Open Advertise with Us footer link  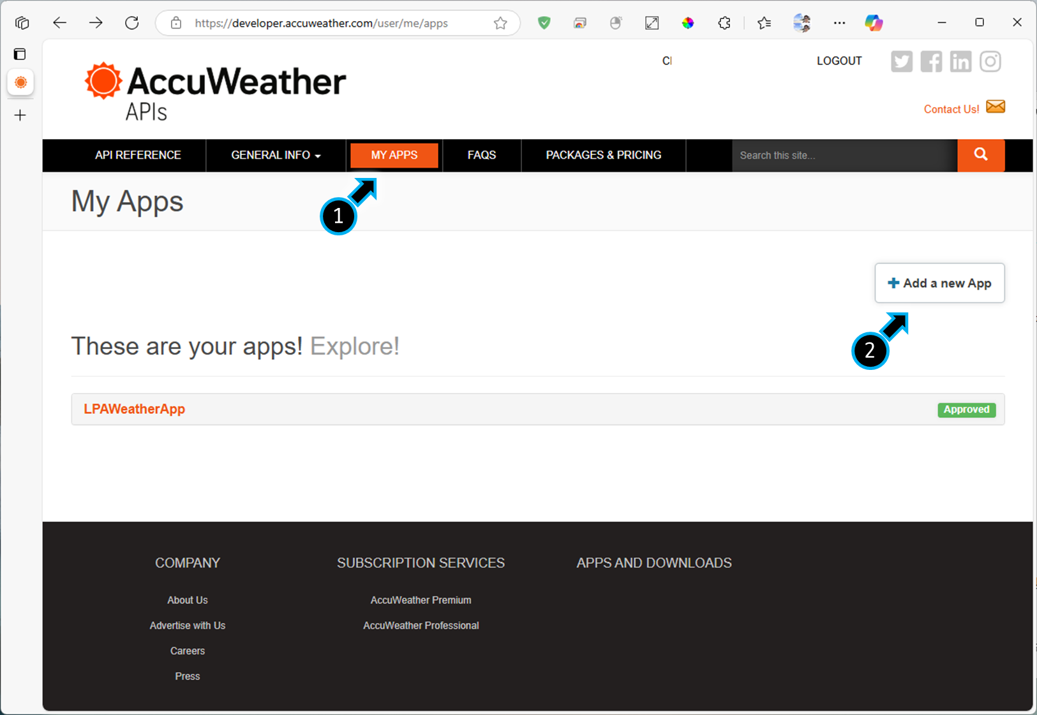(x=188, y=626)
